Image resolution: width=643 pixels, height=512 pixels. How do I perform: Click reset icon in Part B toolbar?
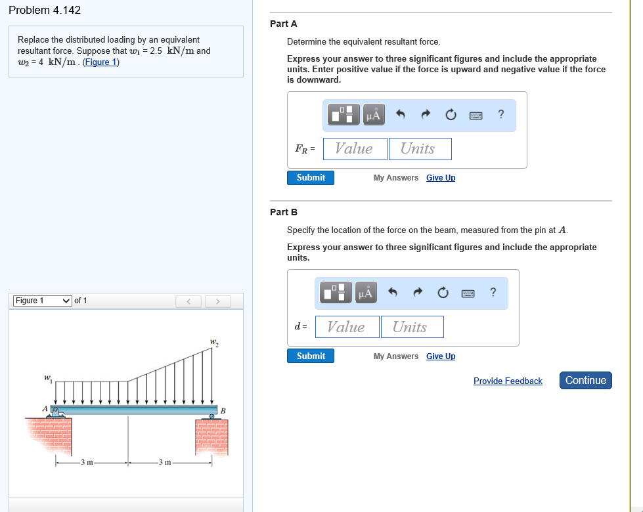point(443,293)
